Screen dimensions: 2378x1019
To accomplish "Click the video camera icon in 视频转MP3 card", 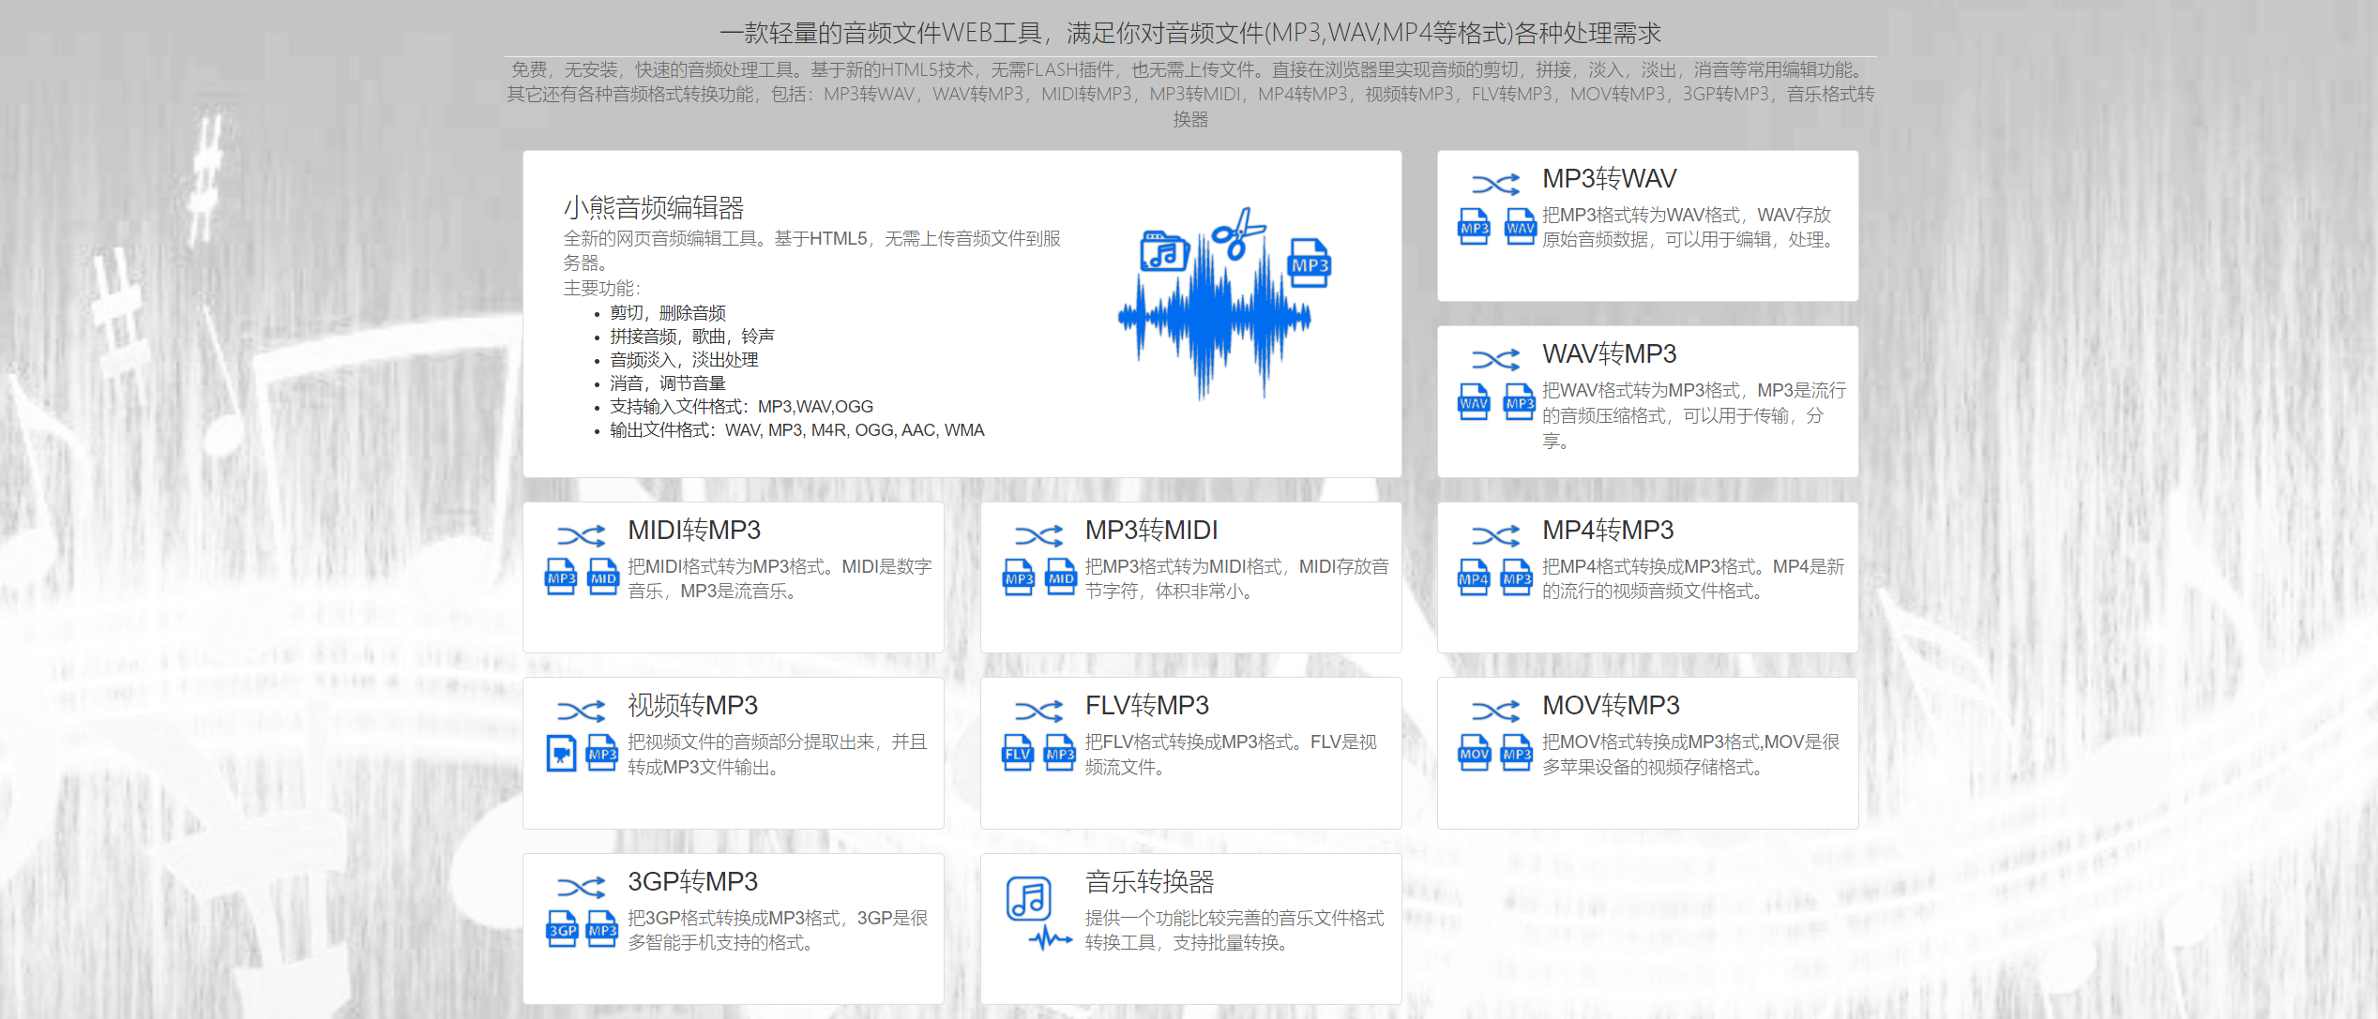I will click(560, 753).
